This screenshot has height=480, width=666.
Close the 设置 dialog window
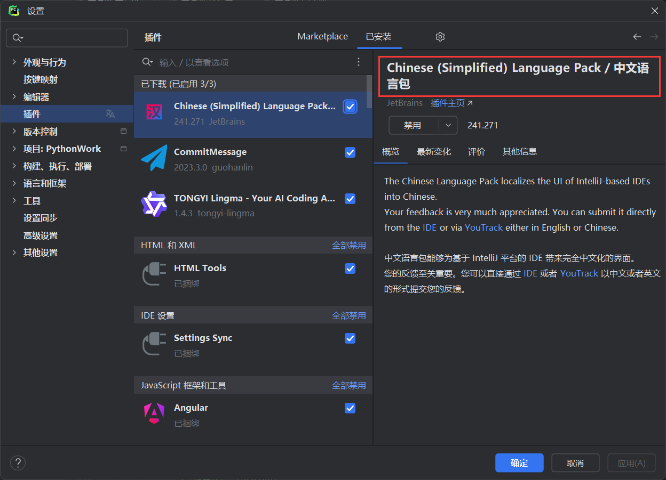pyautogui.click(x=654, y=11)
